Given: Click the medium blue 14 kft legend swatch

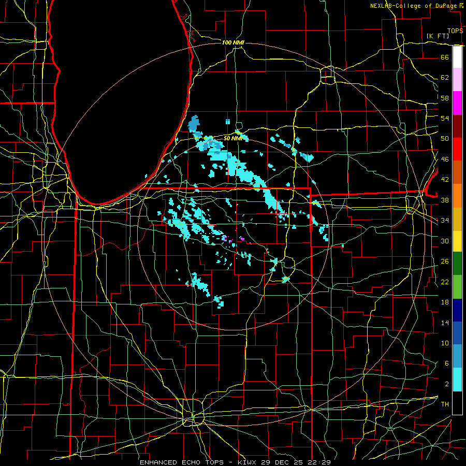Looking at the screenshot, I should click(x=457, y=333).
